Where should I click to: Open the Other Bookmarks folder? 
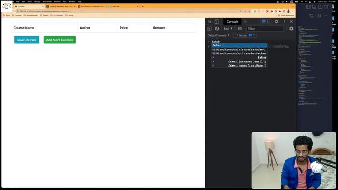click(286, 15)
